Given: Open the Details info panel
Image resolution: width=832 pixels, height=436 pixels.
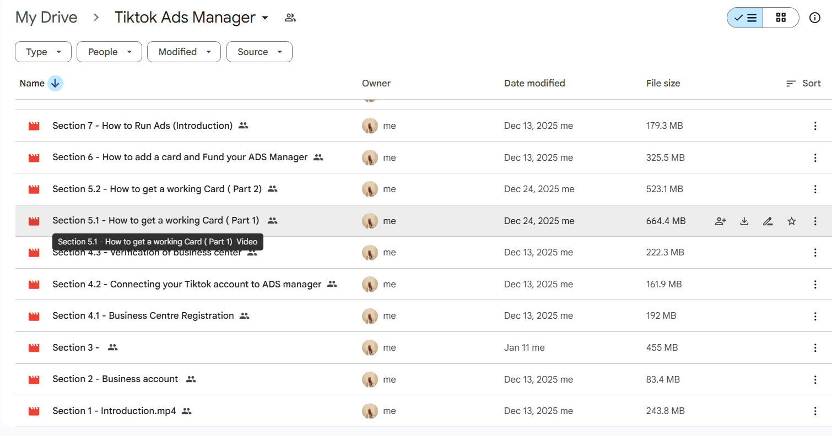Looking at the screenshot, I should [x=815, y=18].
